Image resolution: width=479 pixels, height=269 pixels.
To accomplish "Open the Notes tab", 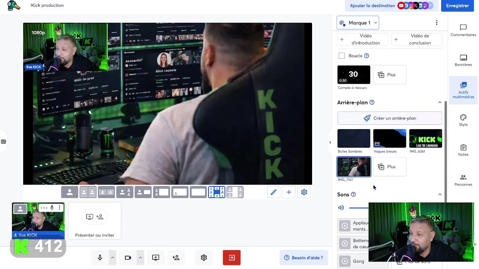I will point(463,150).
